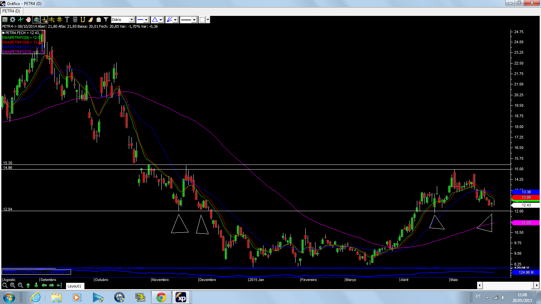
Task: Expand the fan lines tool dropdown arrow
Action: click(x=175, y=20)
